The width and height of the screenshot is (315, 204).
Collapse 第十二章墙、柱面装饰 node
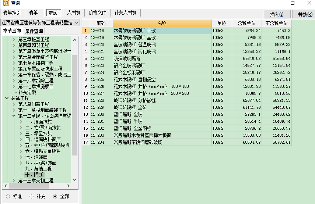pyautogui.click(x=14, y=116)
